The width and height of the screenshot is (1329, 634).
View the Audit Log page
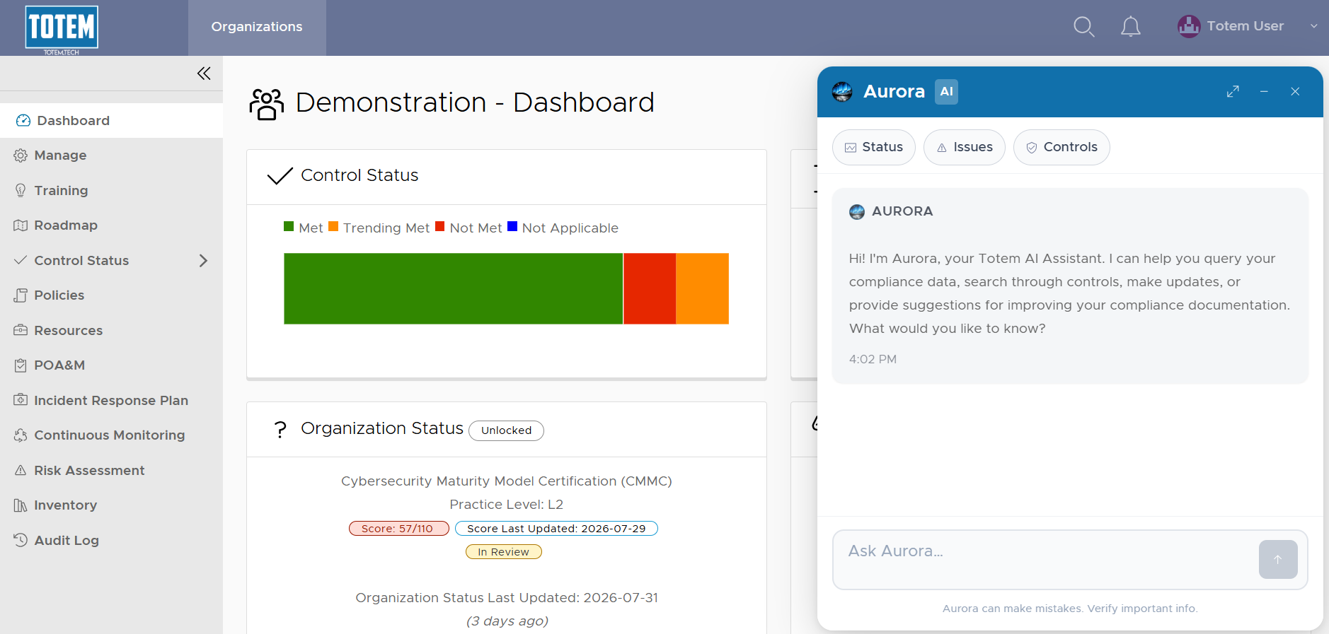click(x=111, y=540)
